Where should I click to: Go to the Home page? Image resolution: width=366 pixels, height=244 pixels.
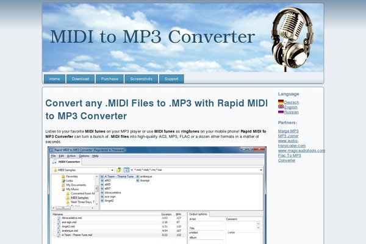(x=55, y=79)
